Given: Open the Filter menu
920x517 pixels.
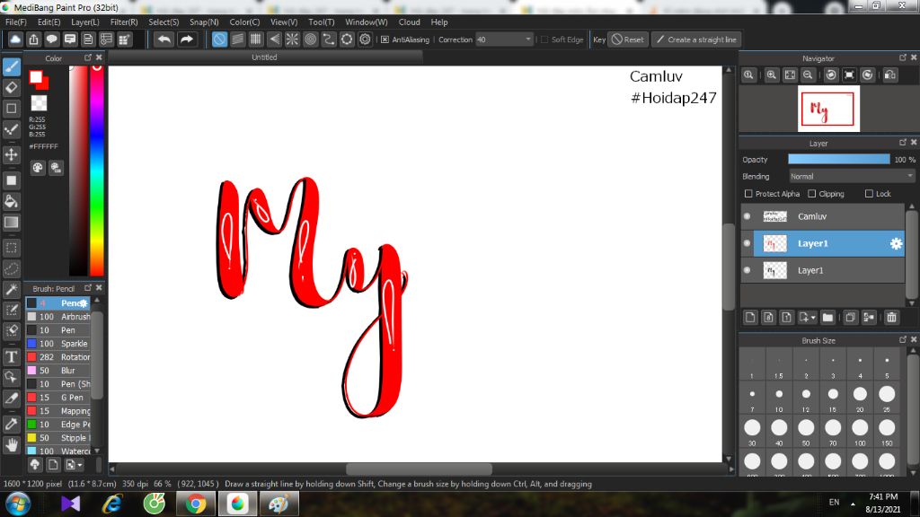Looking at the screenshot, I should click(124, 22).
